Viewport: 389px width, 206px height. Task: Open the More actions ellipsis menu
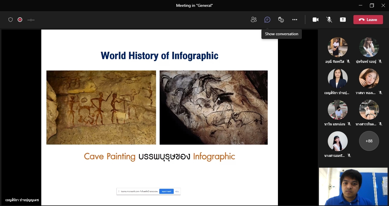[295, 20]
